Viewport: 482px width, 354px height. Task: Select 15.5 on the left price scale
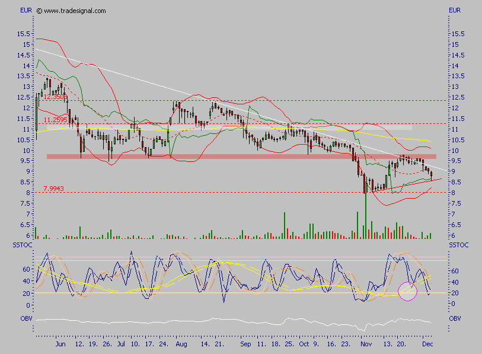click(x=24, y=34)
